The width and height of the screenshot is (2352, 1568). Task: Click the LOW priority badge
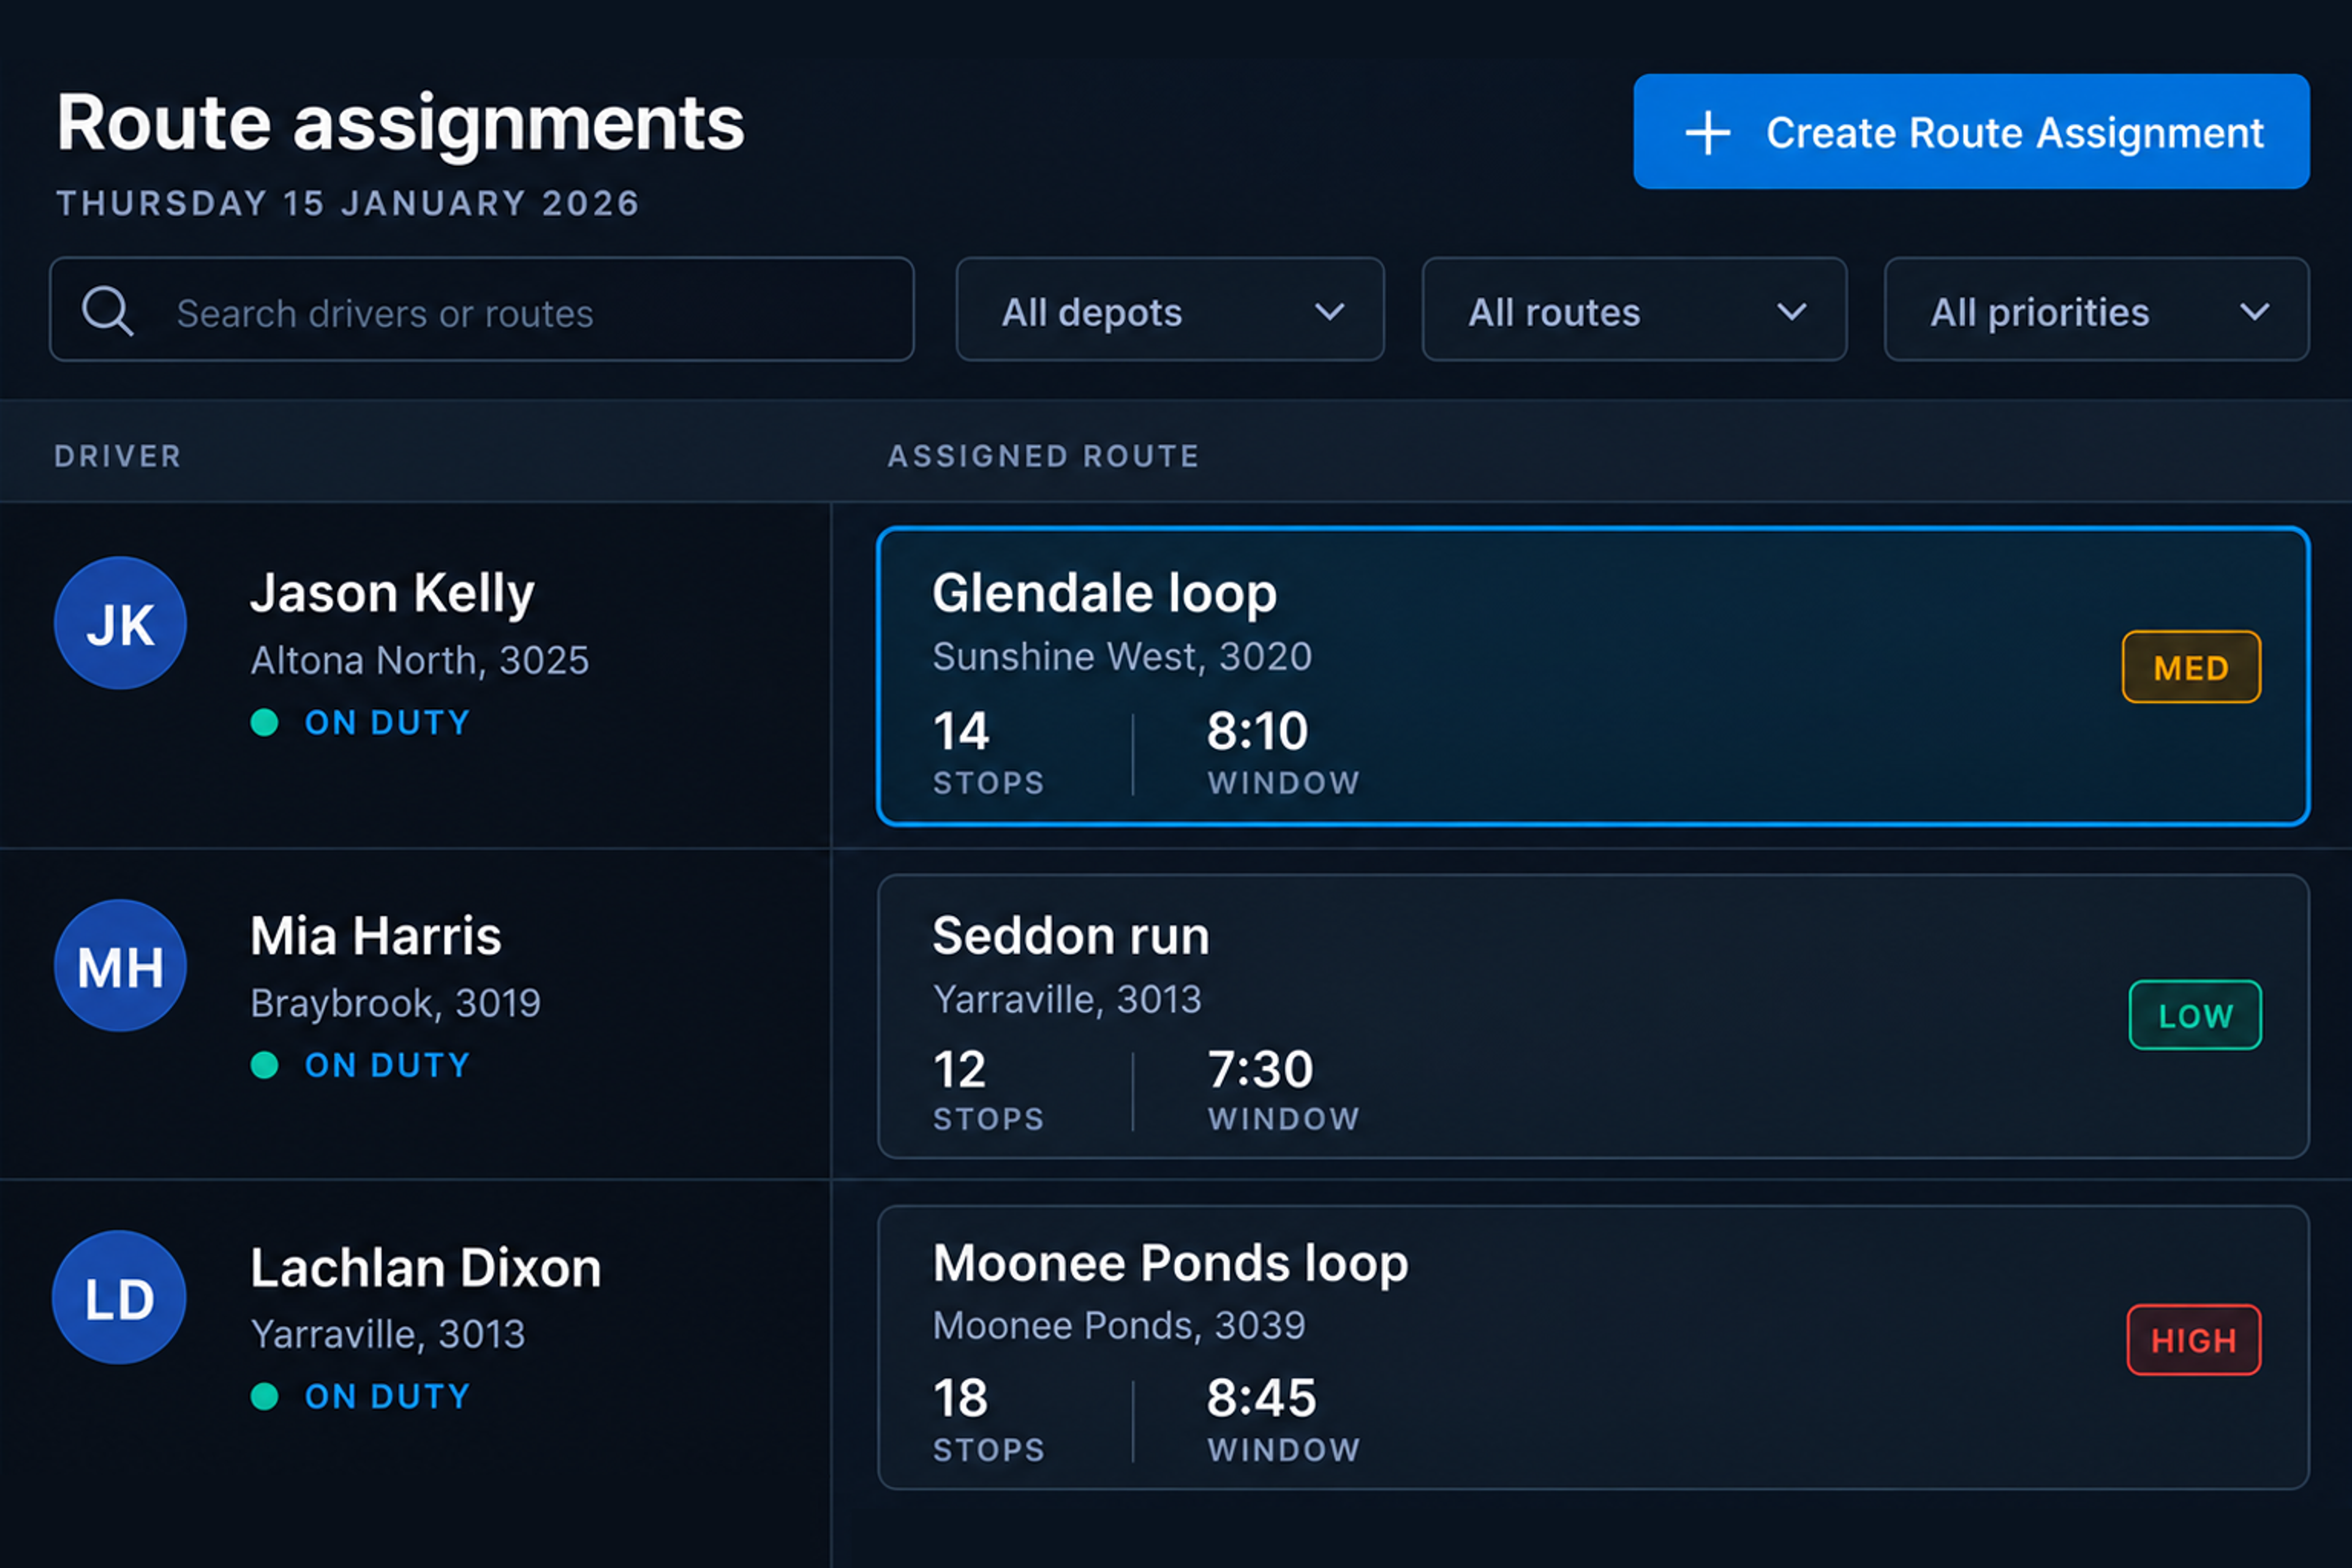pyautogui.click(x=2195, y=1015)
